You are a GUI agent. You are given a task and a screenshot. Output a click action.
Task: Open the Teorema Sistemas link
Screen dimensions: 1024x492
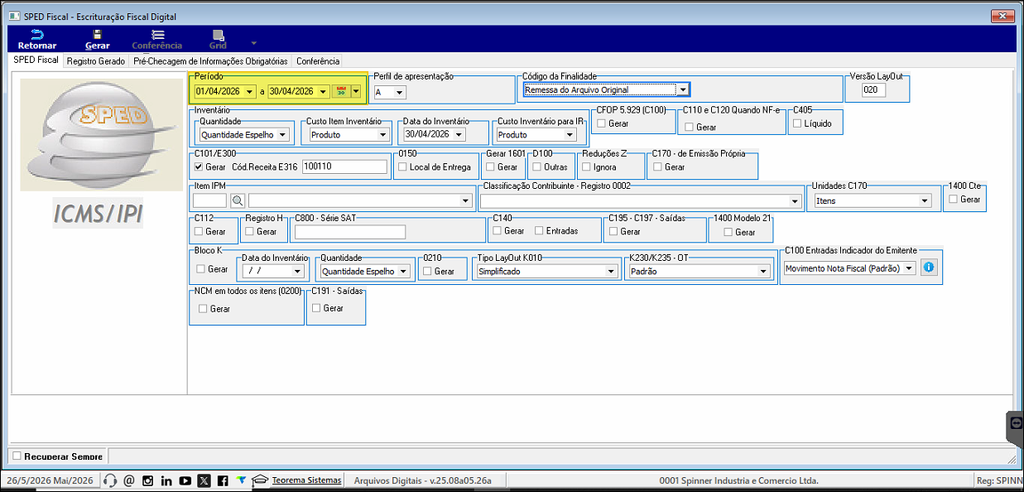[306, 480]
